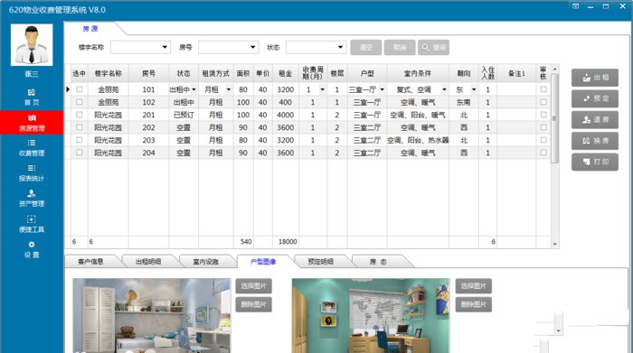Check the 选中 box for room 101

tap(80, 89)
